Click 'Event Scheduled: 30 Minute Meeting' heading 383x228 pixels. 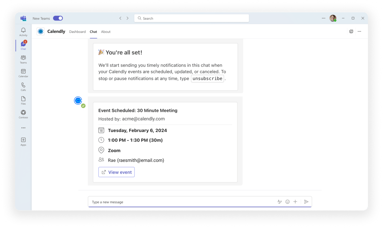pos(138,110)
